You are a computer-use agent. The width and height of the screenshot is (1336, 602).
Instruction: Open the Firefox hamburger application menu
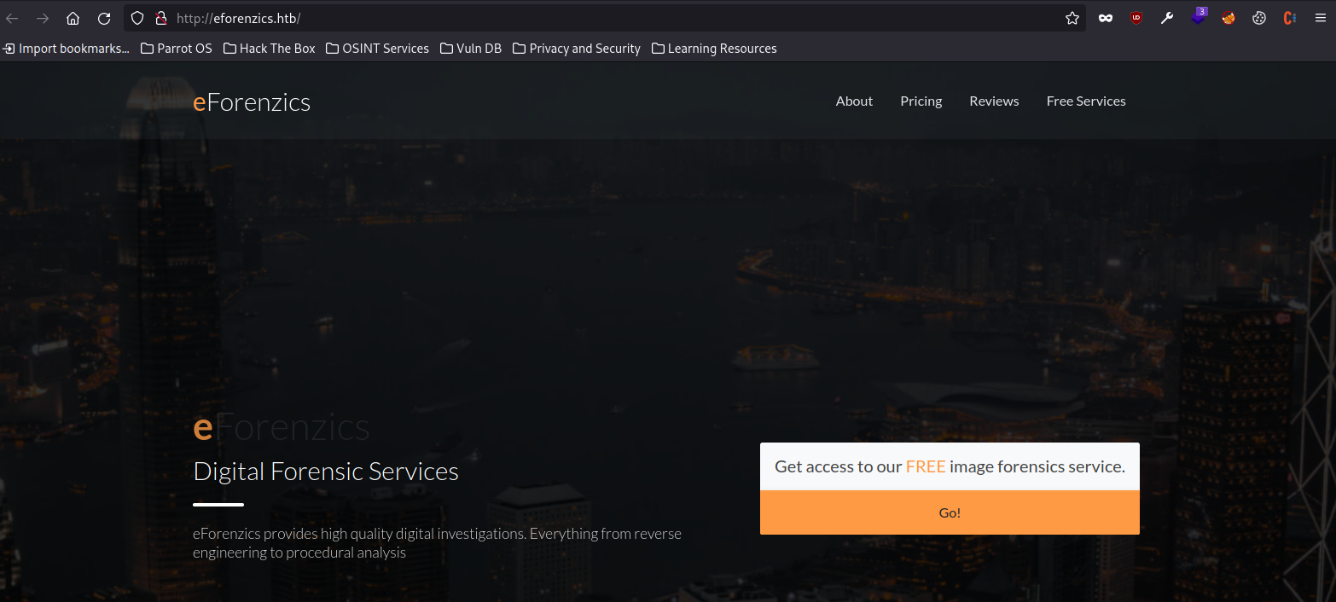click(x=1320, y=18)
